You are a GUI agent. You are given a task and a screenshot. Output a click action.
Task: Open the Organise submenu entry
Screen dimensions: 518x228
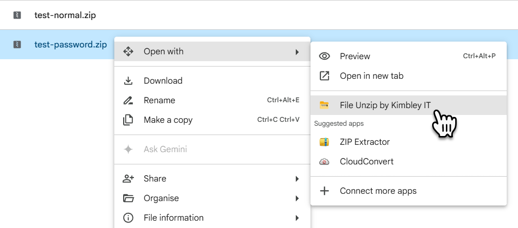pos(212,198)
